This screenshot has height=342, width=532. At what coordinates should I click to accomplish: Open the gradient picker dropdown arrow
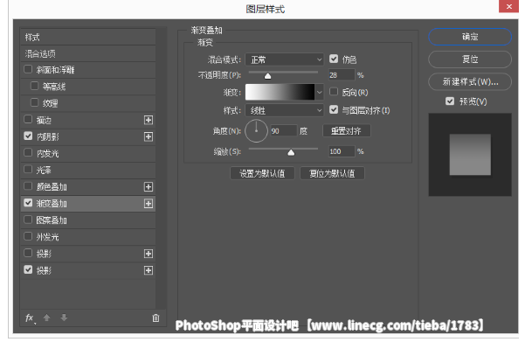point(319,92)
